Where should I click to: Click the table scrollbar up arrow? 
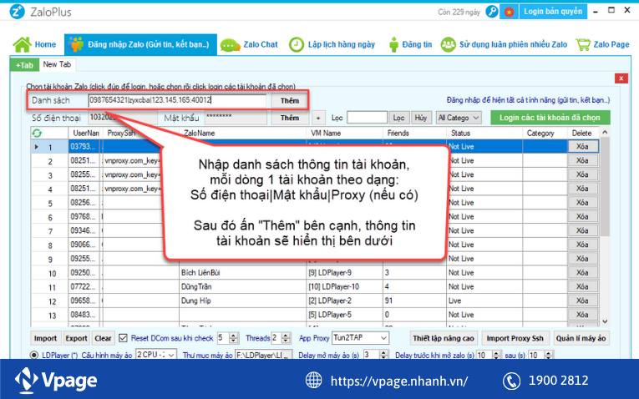(x=606, y=133)
